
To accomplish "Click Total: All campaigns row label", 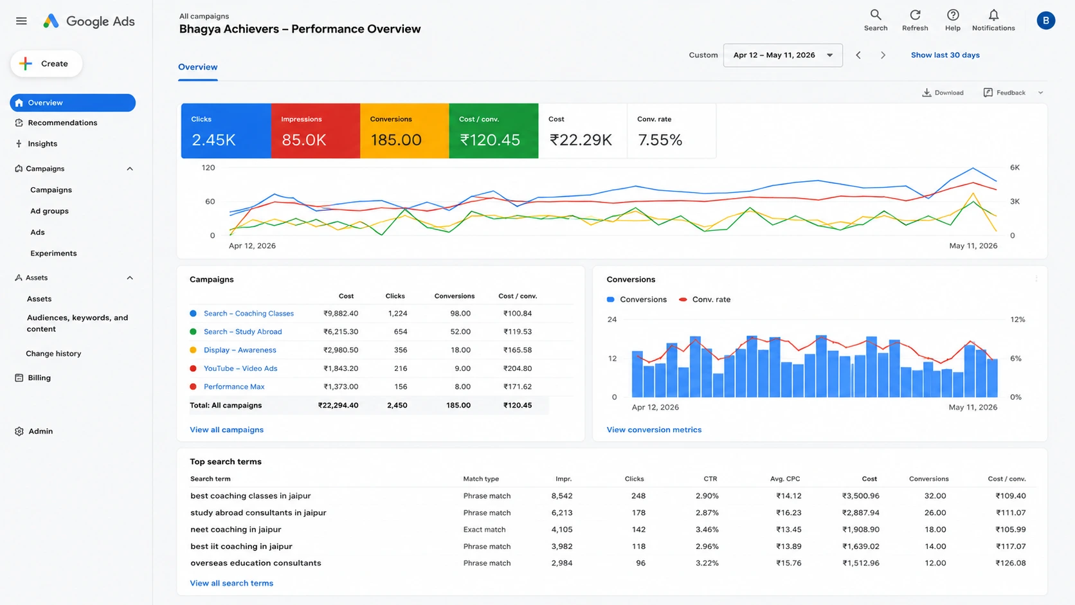I will click(226, 406).
